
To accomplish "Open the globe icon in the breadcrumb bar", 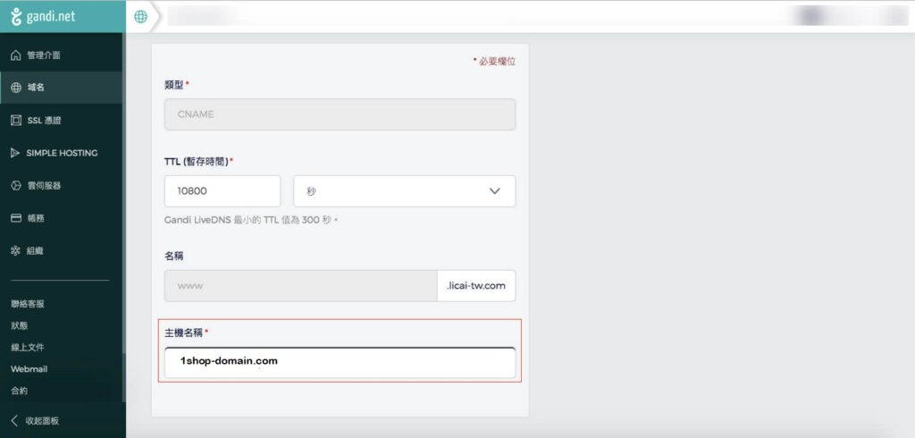I will 140,16.
